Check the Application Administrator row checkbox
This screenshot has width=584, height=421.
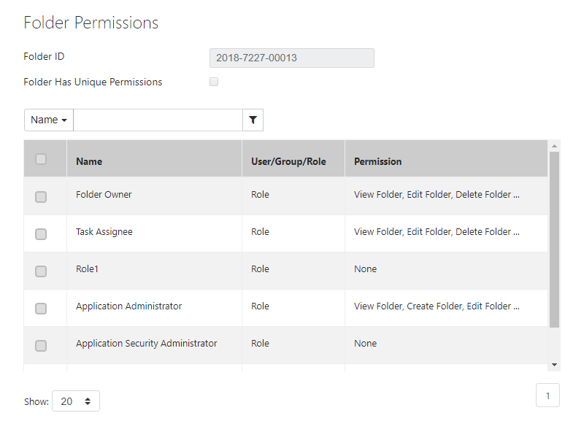coord(41,308)
